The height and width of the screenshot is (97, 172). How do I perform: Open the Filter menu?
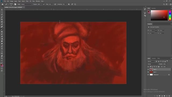(x=27, y=1)
